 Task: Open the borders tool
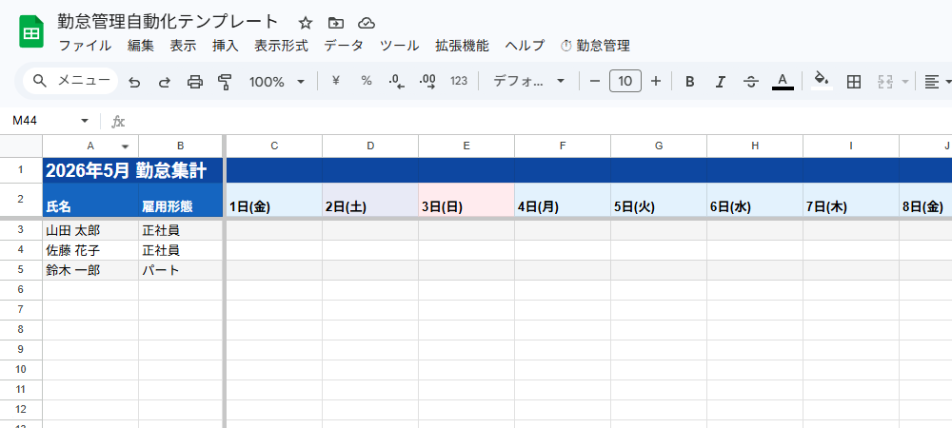(x=854, y=81)
